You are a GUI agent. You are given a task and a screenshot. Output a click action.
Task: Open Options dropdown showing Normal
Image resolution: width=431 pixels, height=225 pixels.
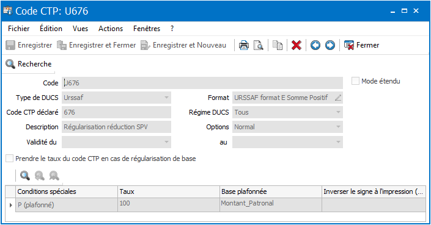pos(338,127)
